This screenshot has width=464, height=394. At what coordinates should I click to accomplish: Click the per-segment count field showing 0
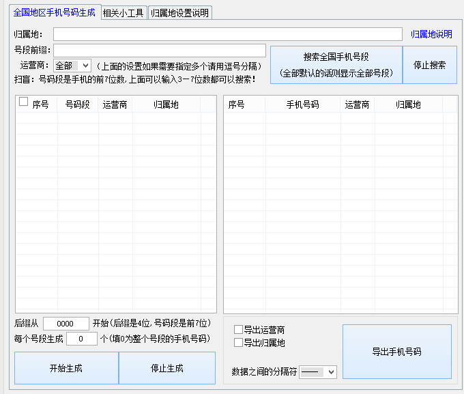point(81,339)
